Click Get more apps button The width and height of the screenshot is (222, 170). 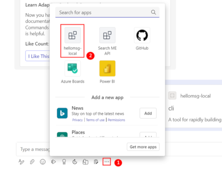[143, 147]
